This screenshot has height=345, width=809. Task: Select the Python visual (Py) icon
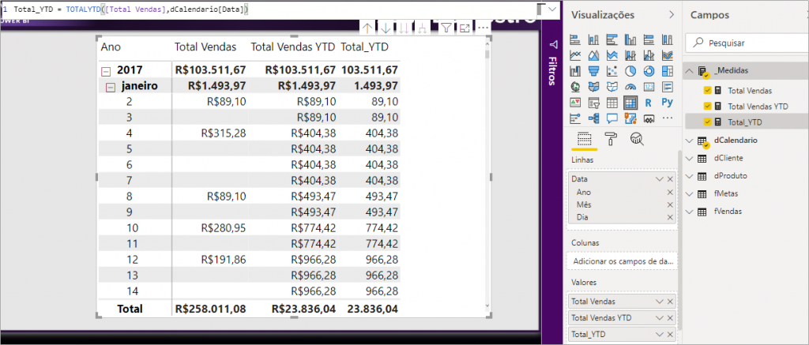pos(667,103)
